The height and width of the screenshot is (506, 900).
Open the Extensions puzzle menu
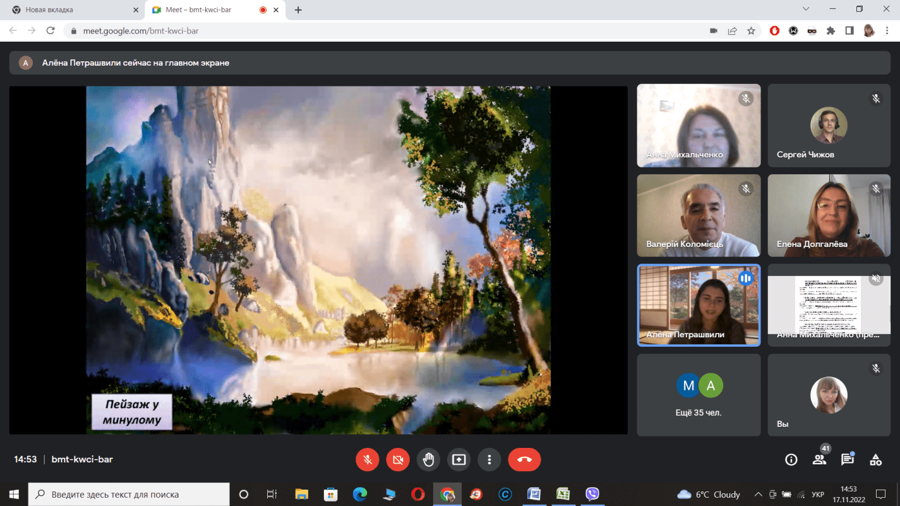(831, 30)
